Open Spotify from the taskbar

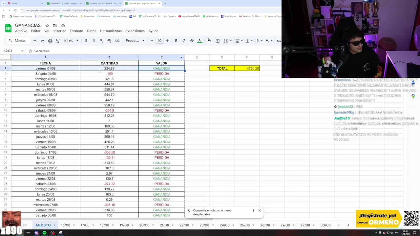(x=45, y=233)
